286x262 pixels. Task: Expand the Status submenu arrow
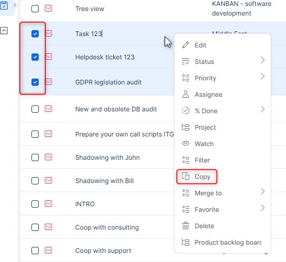point(263,60)
